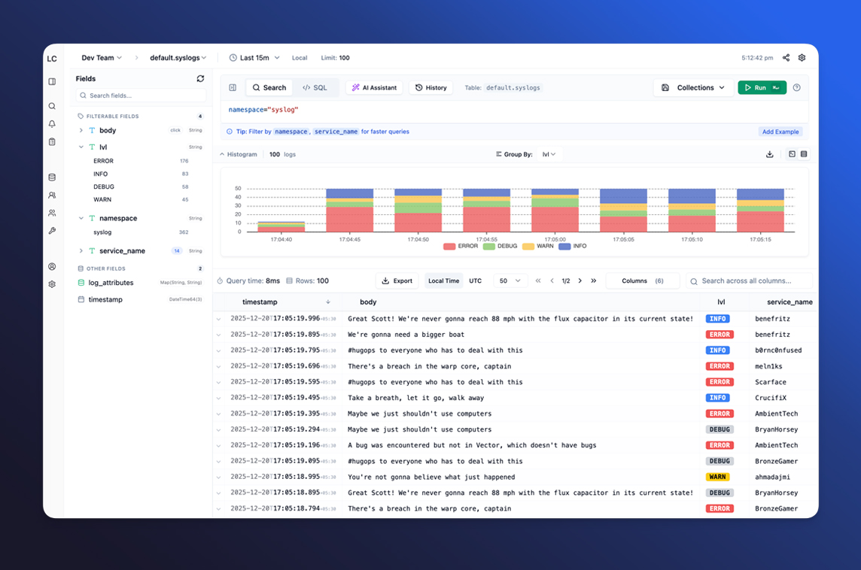Click the refresh fields icon
Screen dimensions: 861x570
coord(200,79)
